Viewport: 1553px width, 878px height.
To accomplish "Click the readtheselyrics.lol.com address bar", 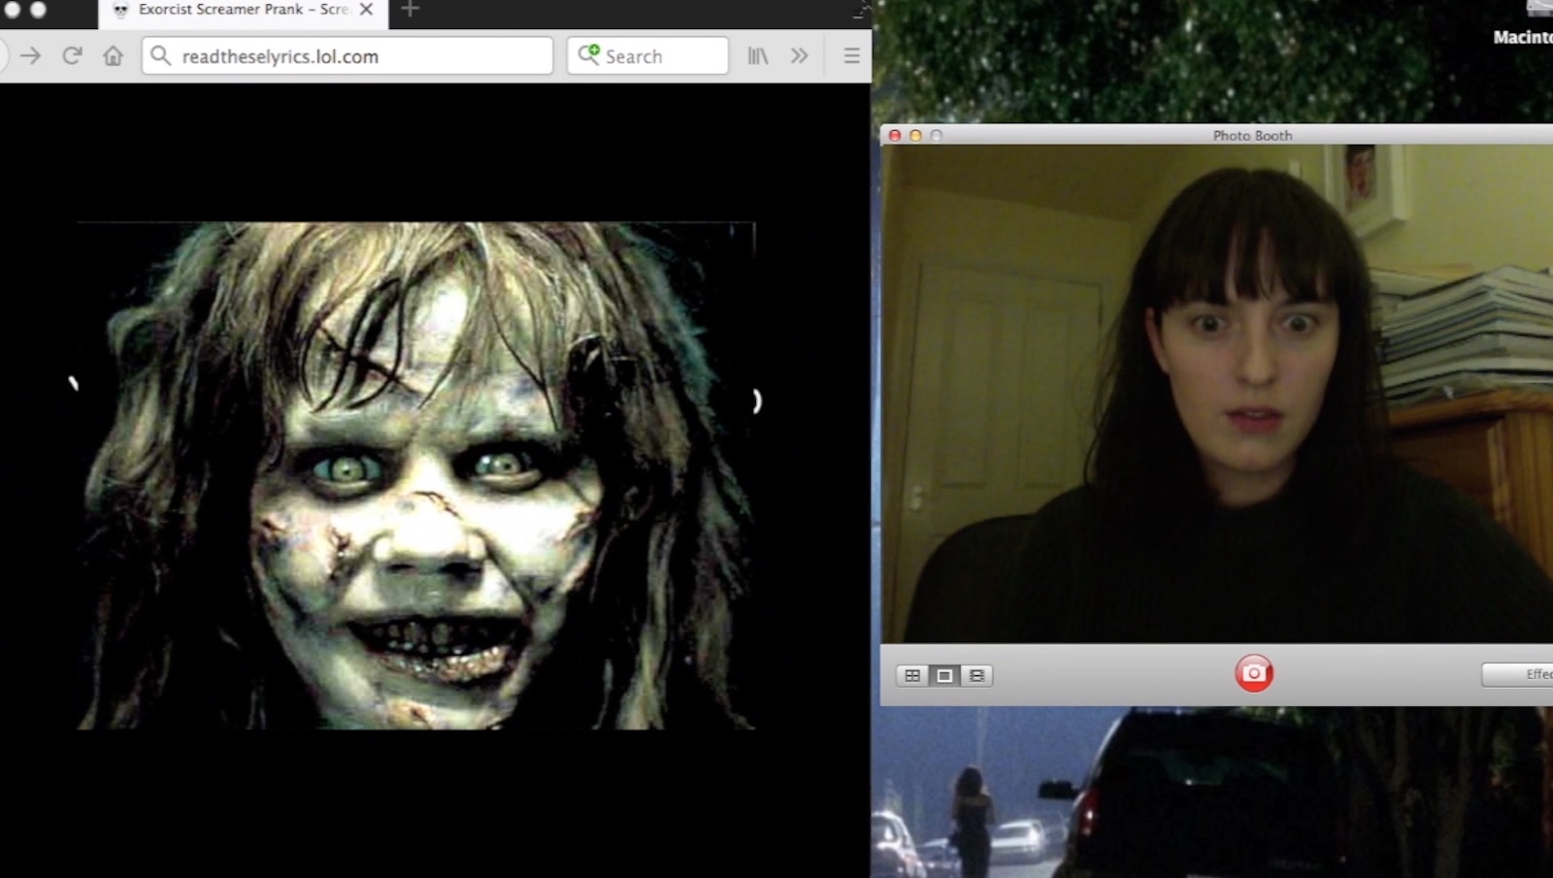I will [347, 56].
